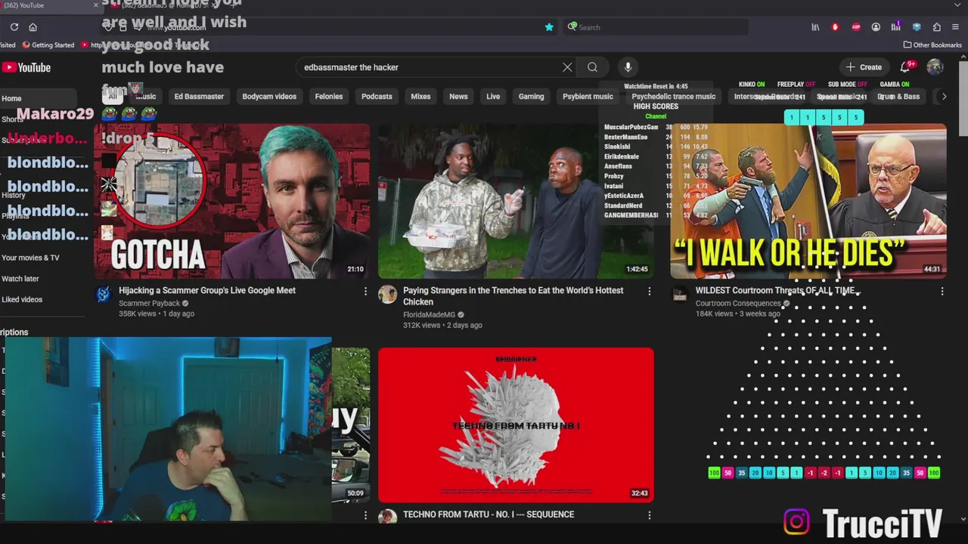This screenshot has height=544, width=968.
Task: Click the 312K views 2 days ago text
Action: [442, 325]
